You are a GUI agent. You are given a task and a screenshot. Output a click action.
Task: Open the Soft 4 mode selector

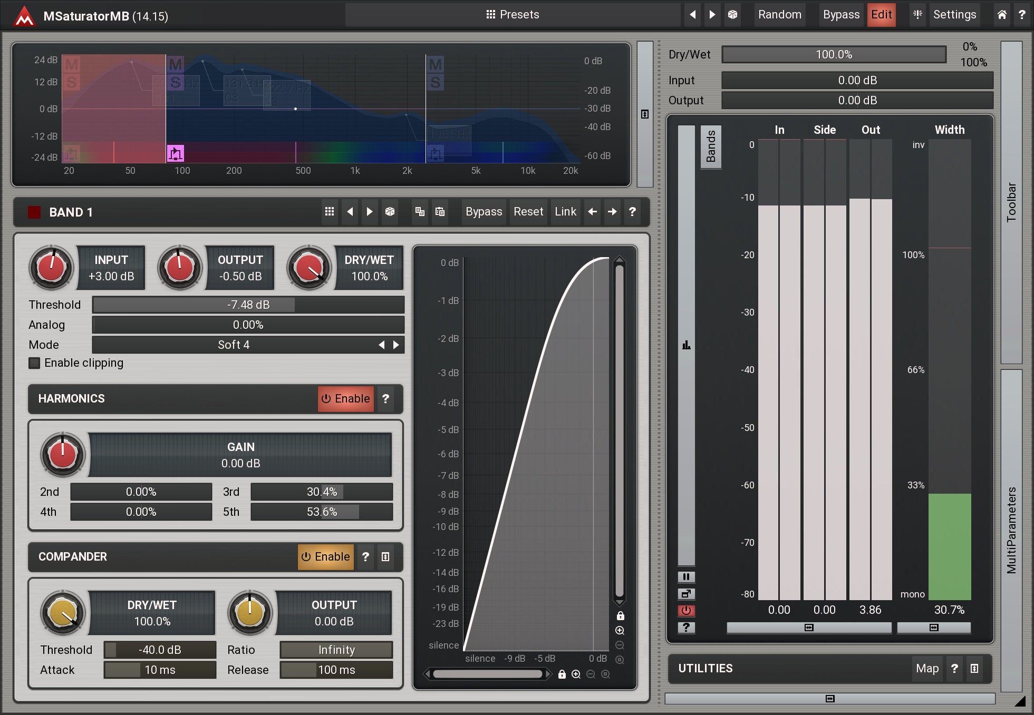(234, 345)
